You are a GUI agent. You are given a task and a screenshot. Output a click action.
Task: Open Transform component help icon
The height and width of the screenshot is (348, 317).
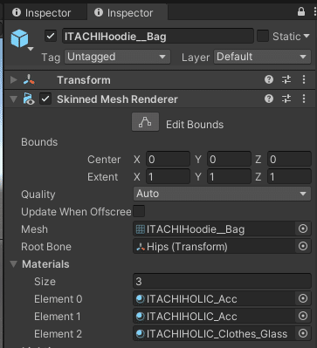pos(269,79)
